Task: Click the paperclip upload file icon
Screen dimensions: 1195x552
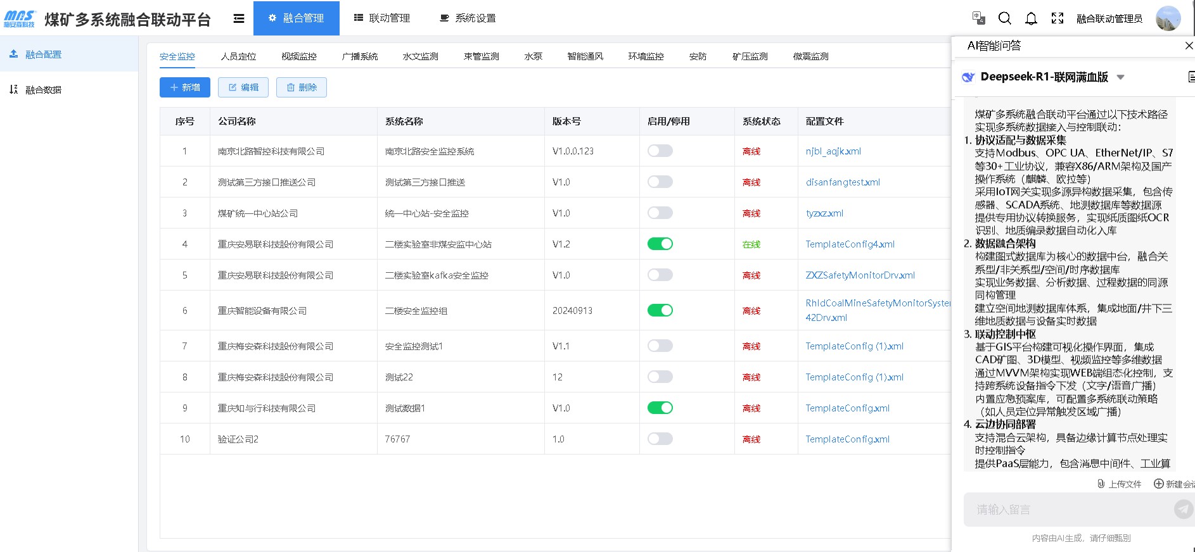Action: 1101,484
